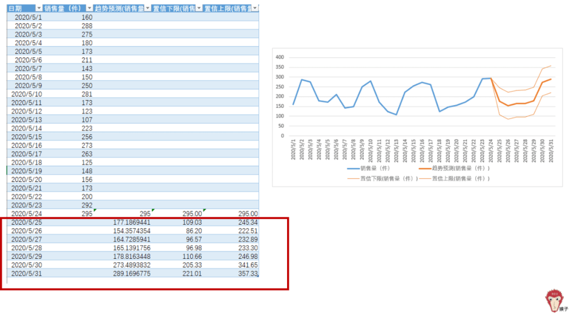Click the 日期 header cell

click(x=21, y=8)
